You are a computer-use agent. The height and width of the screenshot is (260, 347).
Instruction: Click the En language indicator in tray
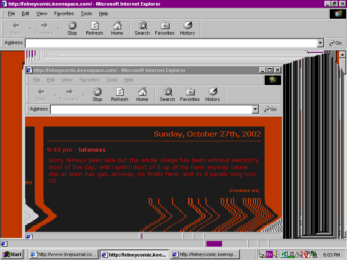[269, 254]
